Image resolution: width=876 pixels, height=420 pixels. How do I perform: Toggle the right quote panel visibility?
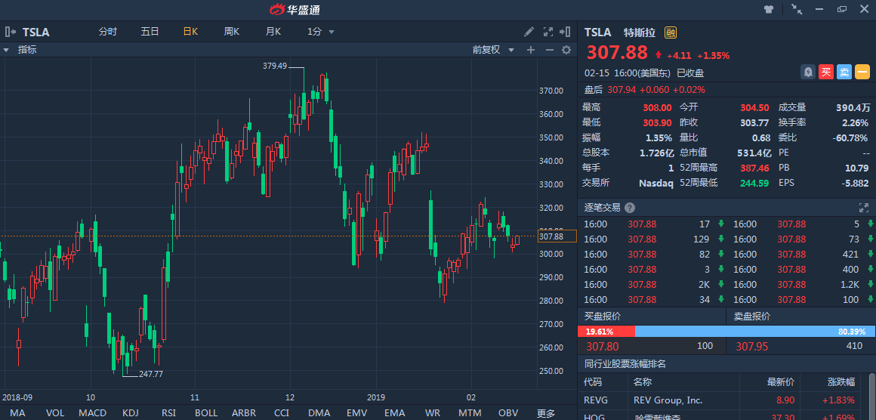click(566, 32)
